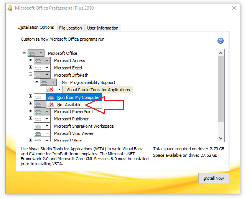Switch to File Location tab

(71, 28)
